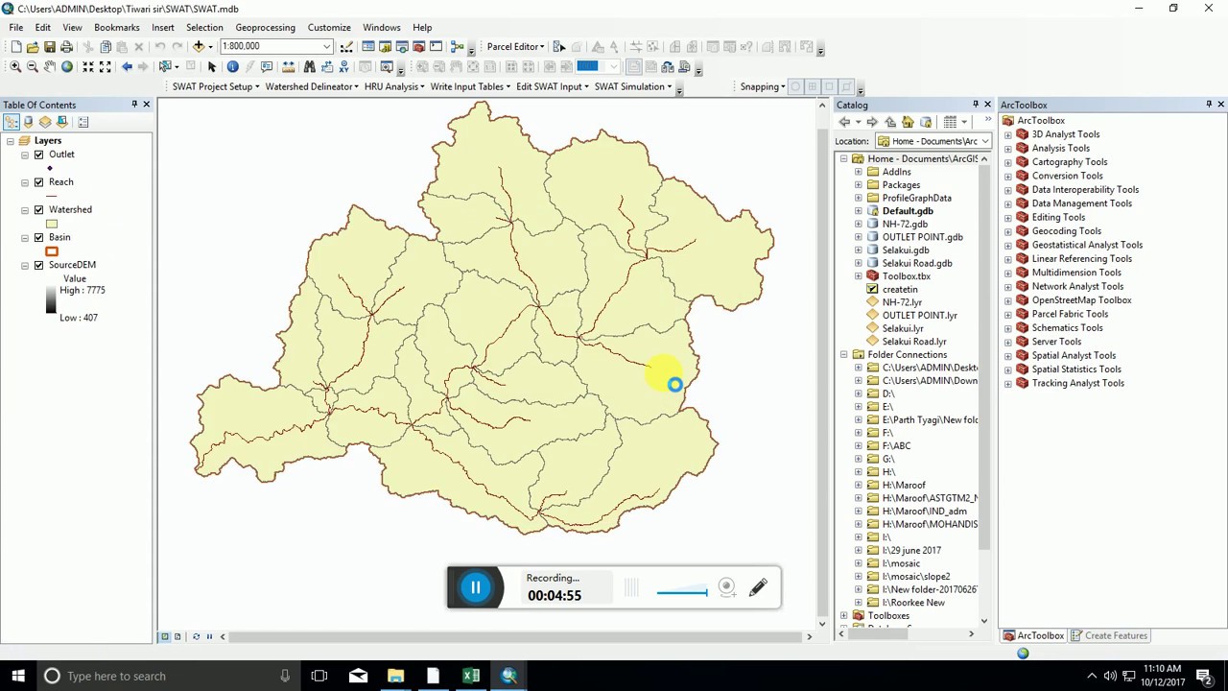Collapse the Layers group in contents
1228x691 pixels.
tap(11, 141)
